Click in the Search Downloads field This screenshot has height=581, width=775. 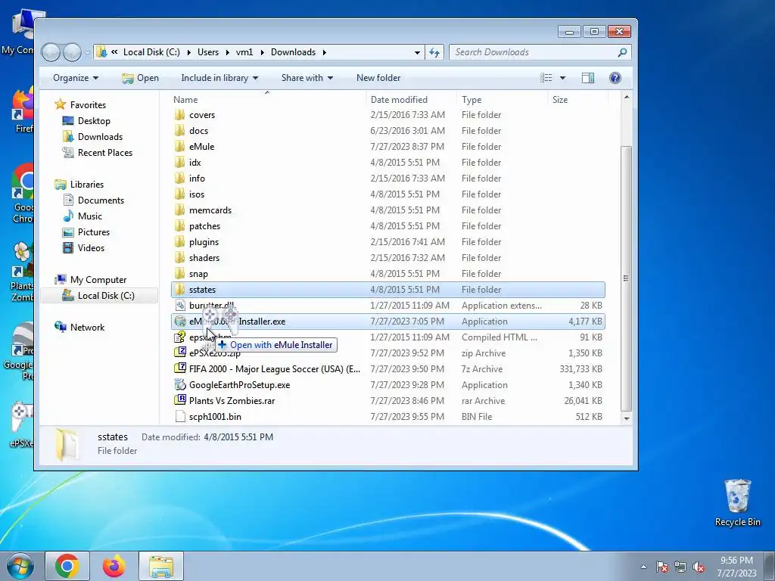point(534,52)
